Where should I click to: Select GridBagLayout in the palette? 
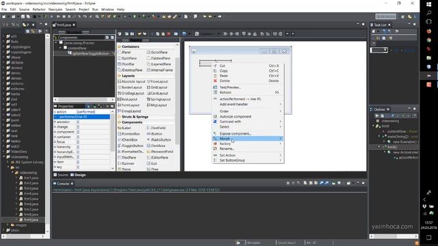coord(131,94)
